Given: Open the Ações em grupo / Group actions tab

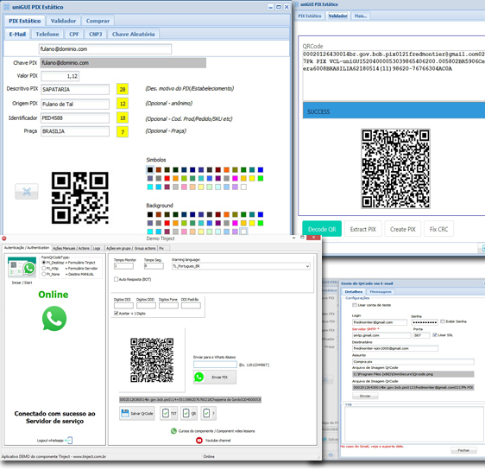Looking at the screenshot, I should point(131,248).
